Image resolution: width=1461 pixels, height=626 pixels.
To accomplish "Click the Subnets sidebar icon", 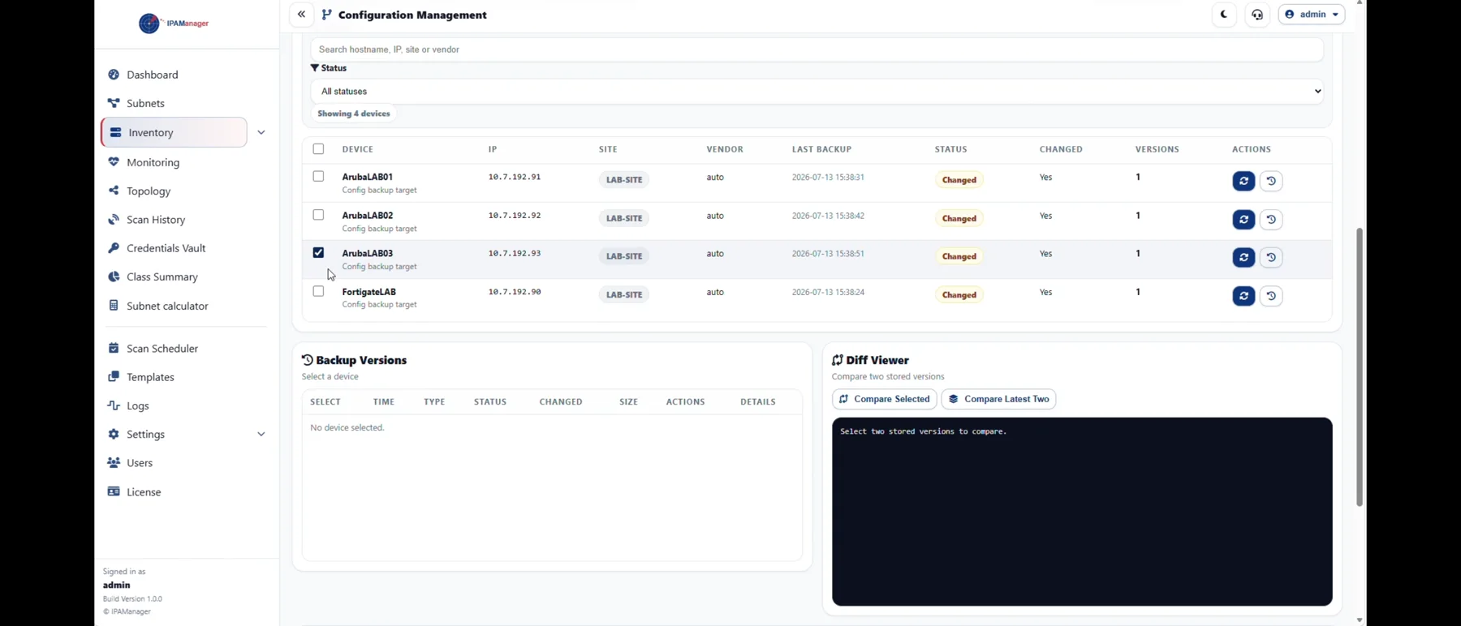I will coord(114,103).
